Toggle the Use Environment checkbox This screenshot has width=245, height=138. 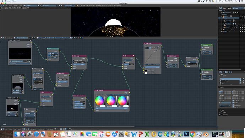click(x=233, y=101)
